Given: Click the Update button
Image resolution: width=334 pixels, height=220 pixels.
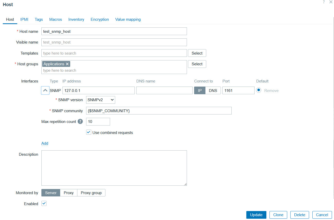Looking at the screenshot, I should pos(256,215).
